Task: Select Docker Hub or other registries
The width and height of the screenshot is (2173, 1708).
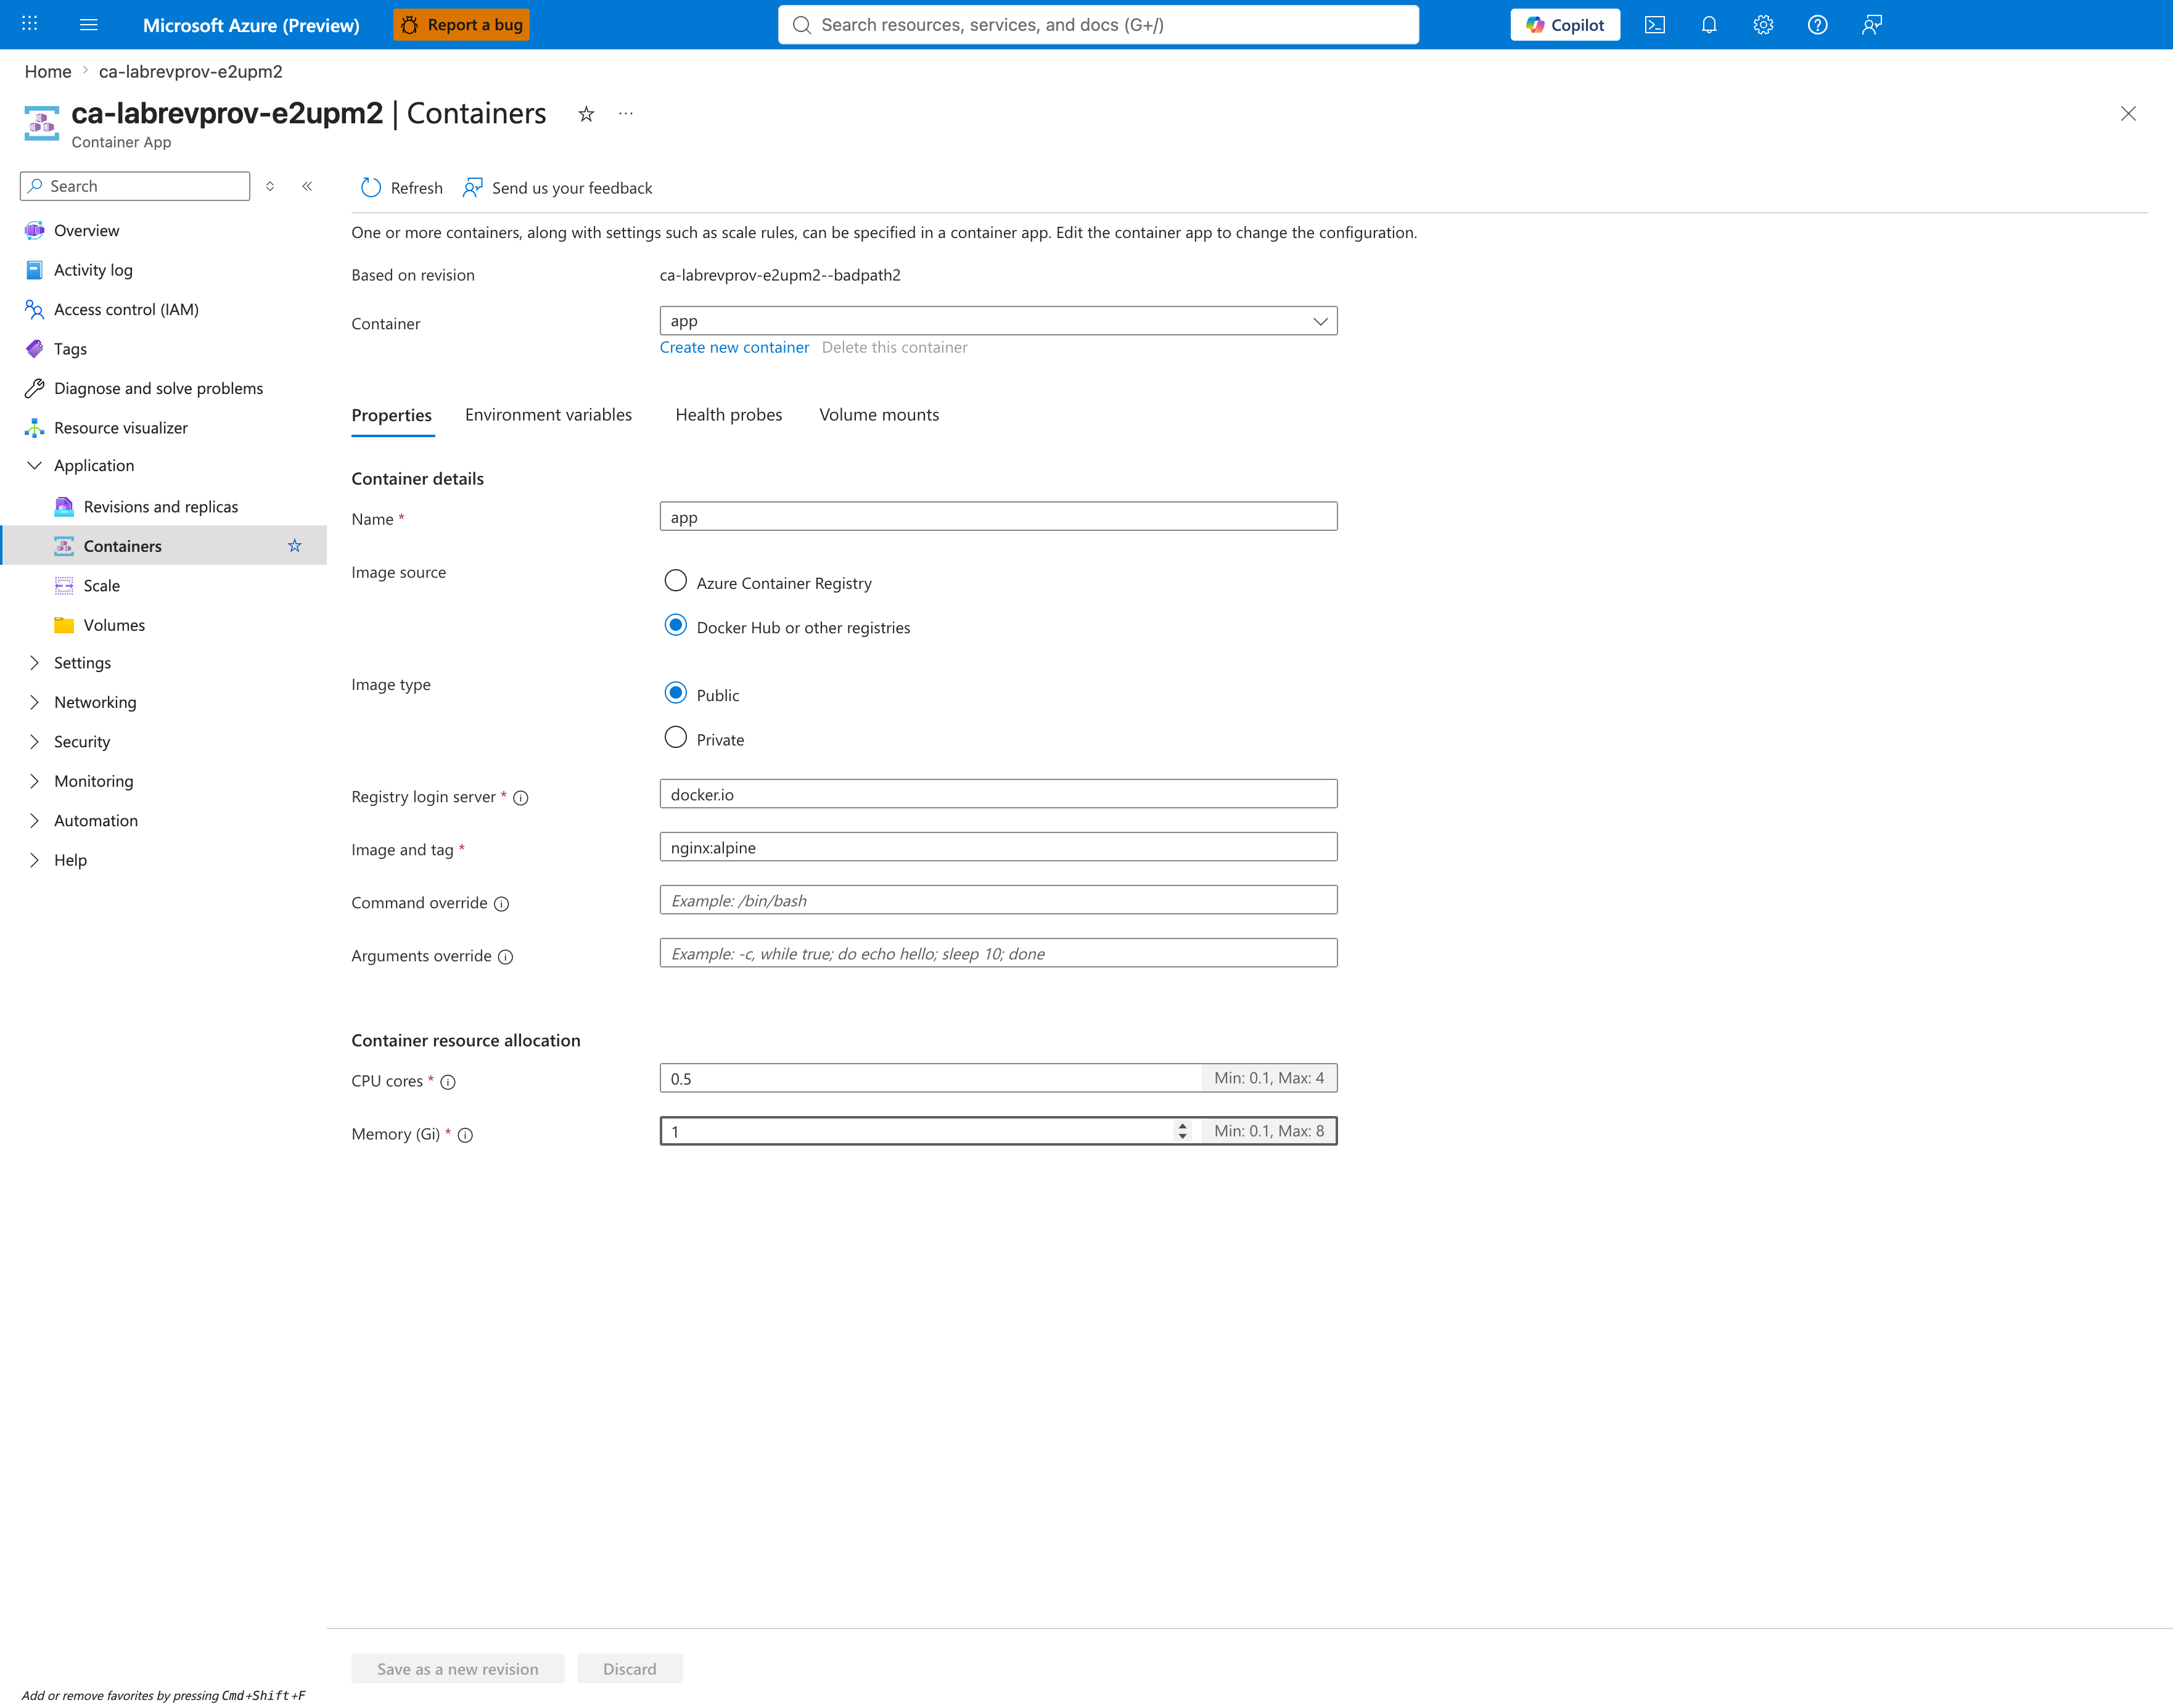Action: click(x=676, y=626)
